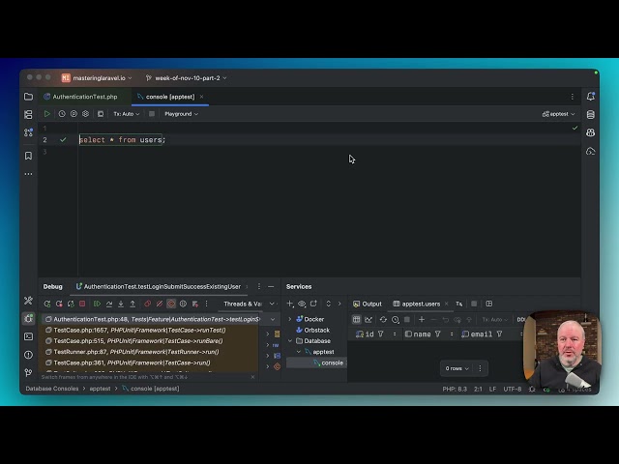Click inside the select * from users query
The image size is (619, 464).
[x=123, y=139]
